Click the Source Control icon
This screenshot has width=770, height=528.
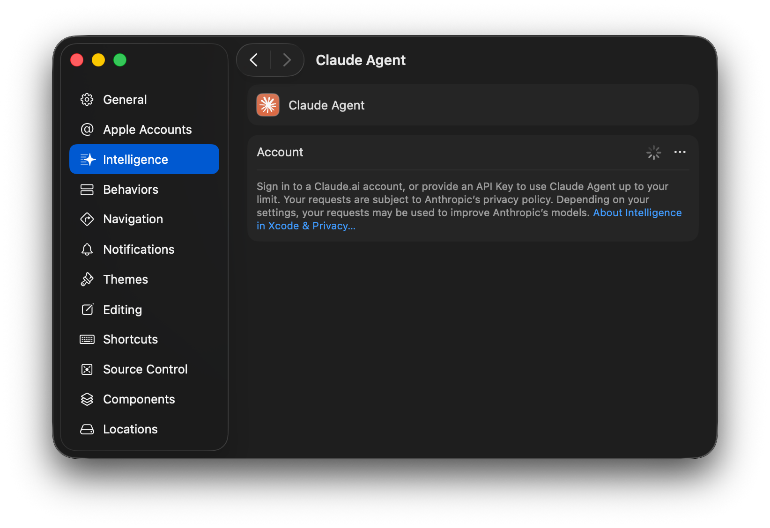point(87,369)
